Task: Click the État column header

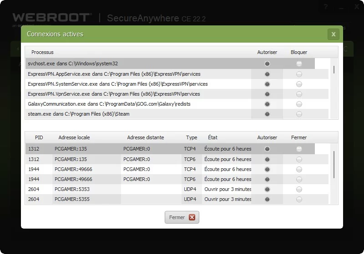Action: tap(212, 137)
